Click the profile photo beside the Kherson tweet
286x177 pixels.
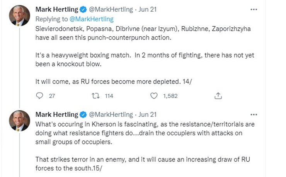point(19,121)
